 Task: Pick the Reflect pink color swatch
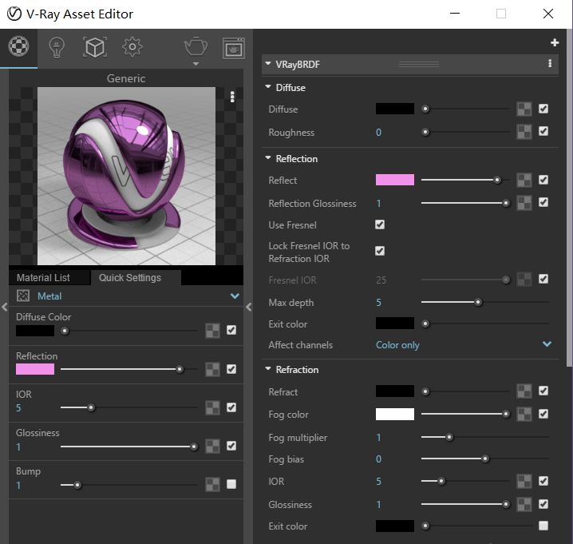point(395,180)
